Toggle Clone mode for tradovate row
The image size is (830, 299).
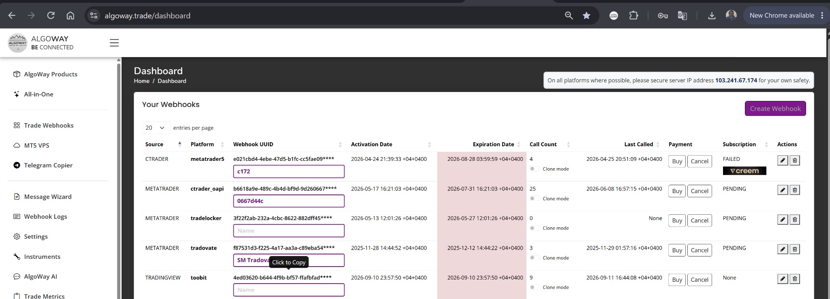point(535,258)
